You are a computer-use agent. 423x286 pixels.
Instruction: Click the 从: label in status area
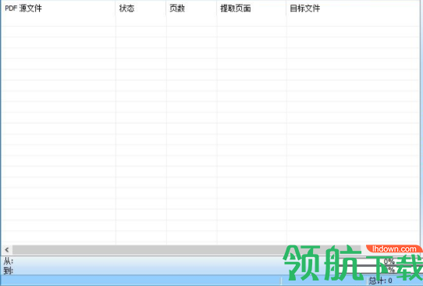click(8, 262)
